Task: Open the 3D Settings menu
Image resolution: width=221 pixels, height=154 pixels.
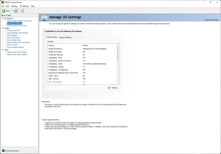Action: (x=24, y=6)
